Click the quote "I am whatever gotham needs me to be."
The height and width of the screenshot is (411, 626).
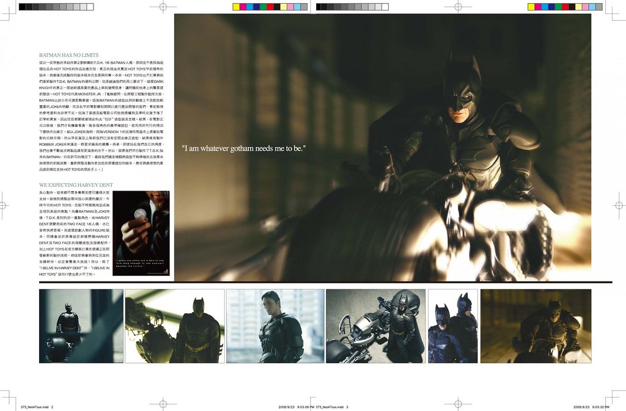pos(244,148)
